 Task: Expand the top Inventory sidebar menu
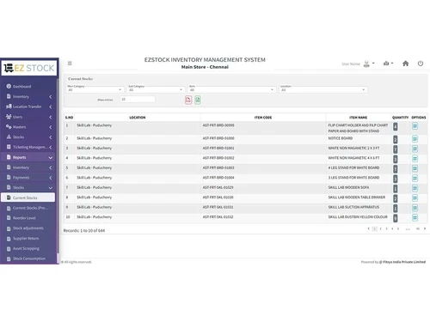[x=28, y=97]
